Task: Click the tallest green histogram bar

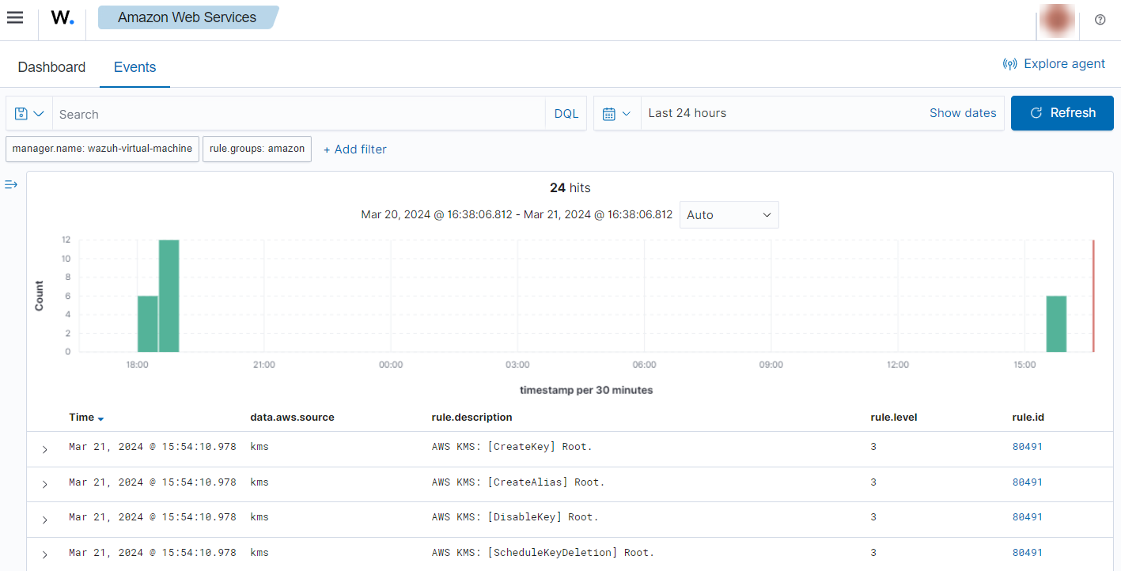Action: (x=169, y=296)
